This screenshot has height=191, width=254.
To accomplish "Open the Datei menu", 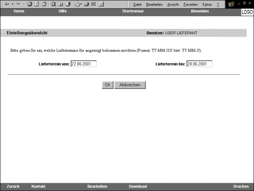I will coord(137,5).
